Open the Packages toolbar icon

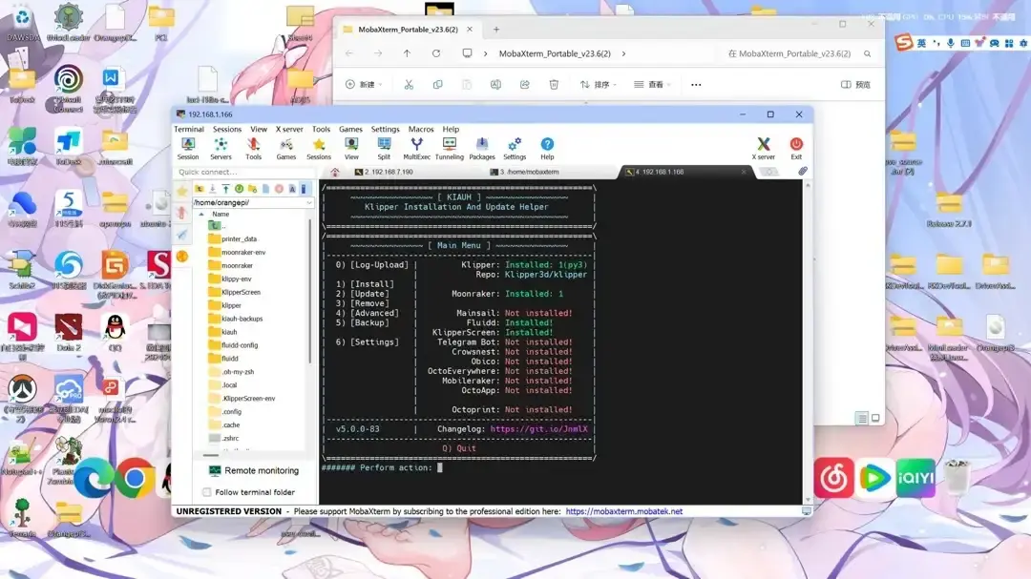pos(482,149)
